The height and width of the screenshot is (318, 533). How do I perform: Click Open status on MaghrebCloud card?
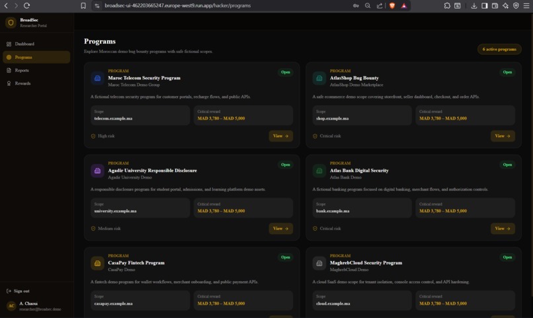click(507, 257)
